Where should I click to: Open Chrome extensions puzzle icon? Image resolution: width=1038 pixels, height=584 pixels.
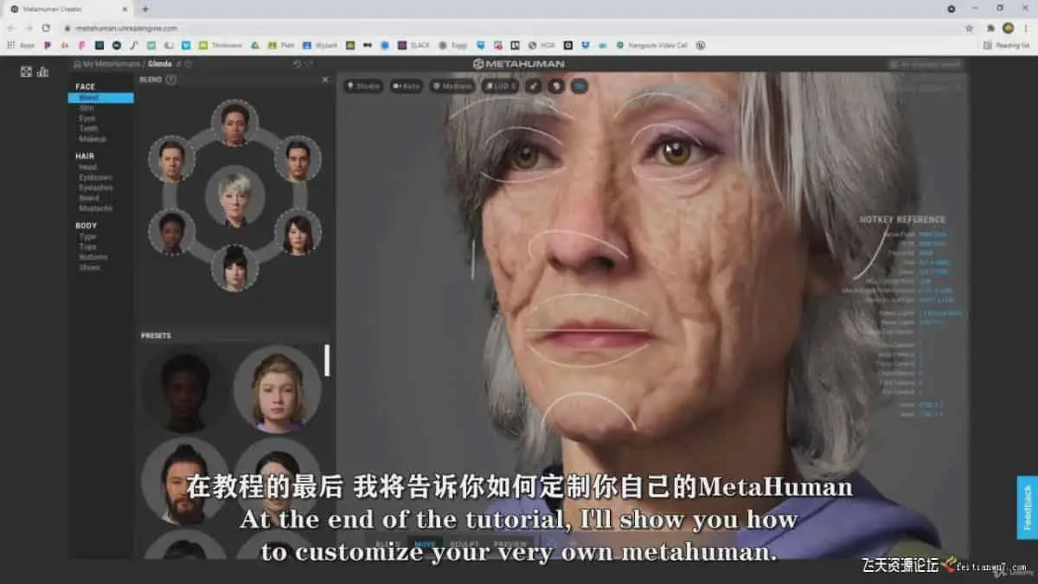tap(990, 28)
